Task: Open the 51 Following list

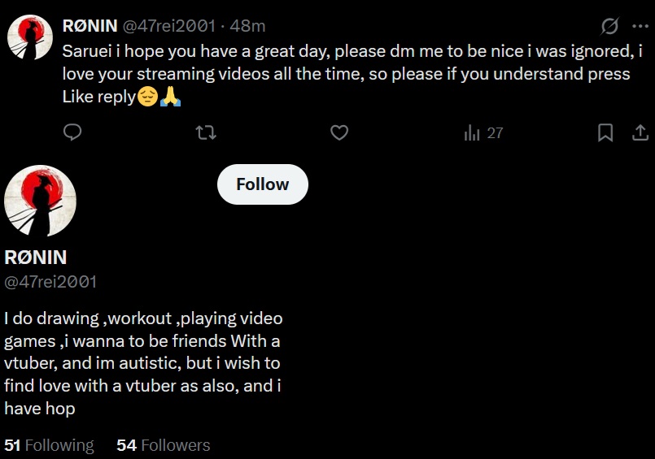Action: pyautogui.click(x=49, y=445)
